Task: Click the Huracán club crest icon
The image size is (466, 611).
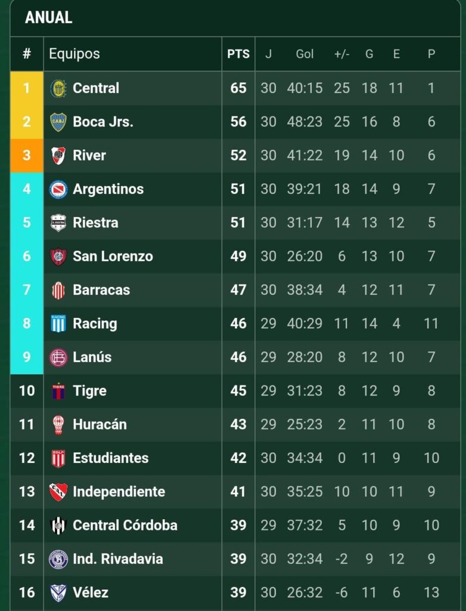Action: tap(58, 425)
